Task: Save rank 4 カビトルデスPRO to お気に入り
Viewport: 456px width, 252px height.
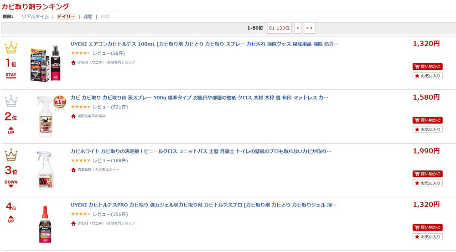Action: click(428, 237)
